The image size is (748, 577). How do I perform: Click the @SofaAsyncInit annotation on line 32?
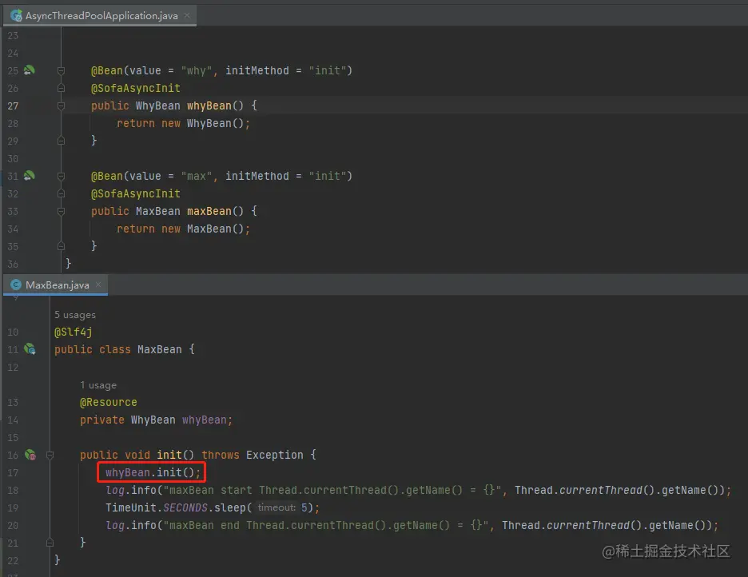pyautogui.click(x=136, y=193)
